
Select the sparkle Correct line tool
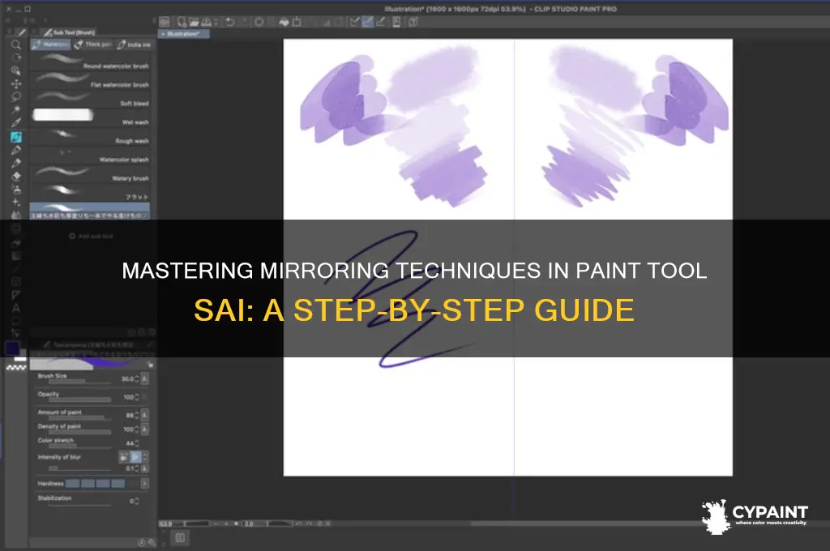[x=16, y=203]
